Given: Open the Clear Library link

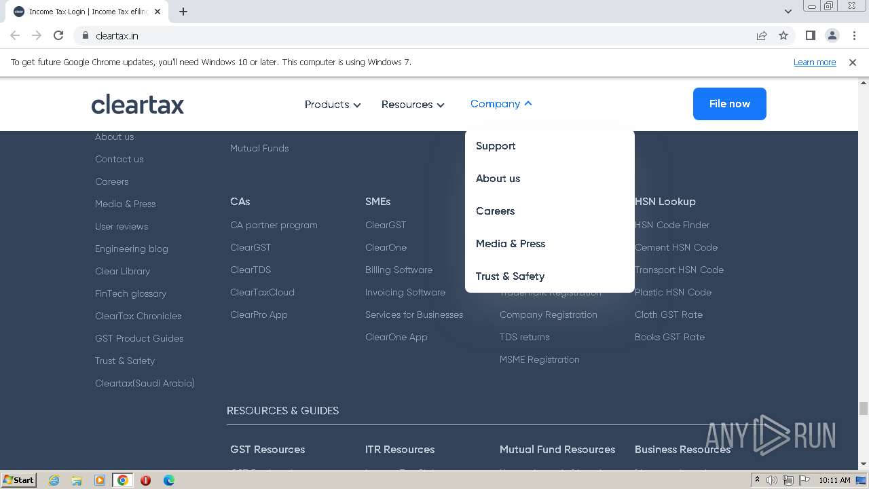Looking at the screenshot, I should pos(122,271).
